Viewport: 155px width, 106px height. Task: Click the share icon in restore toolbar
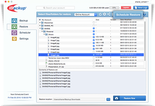(x=109, y=14)
